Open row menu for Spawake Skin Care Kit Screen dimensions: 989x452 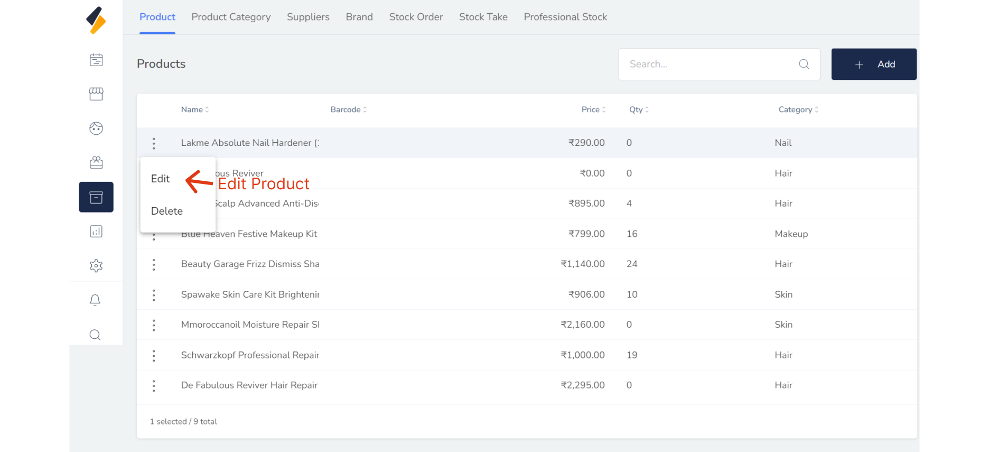[154, 295]
